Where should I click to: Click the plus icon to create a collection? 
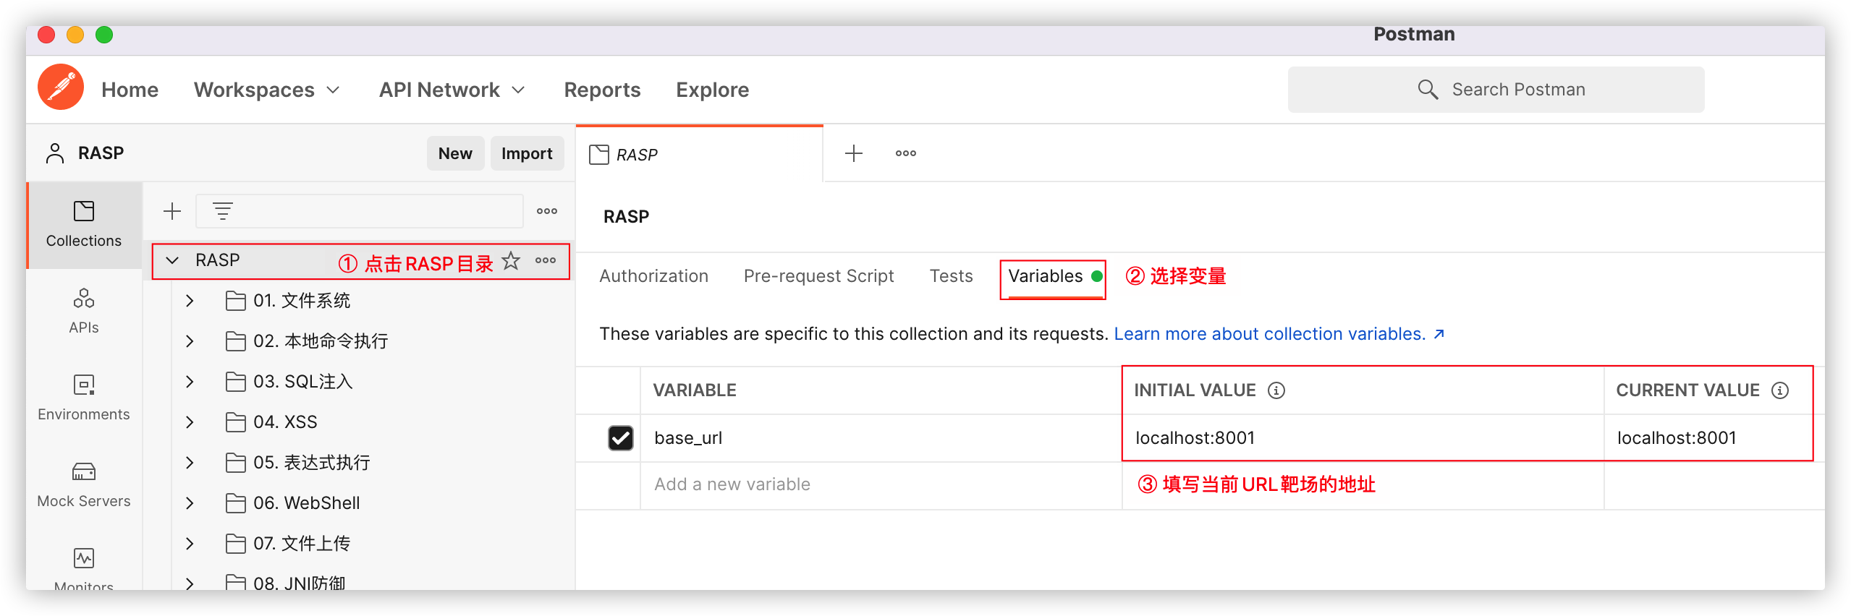[x=172, y=211]
